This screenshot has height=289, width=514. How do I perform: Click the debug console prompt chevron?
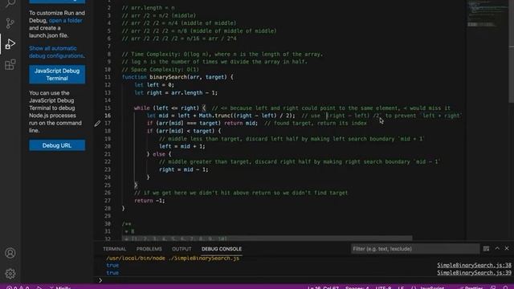(x=100, y=280)
